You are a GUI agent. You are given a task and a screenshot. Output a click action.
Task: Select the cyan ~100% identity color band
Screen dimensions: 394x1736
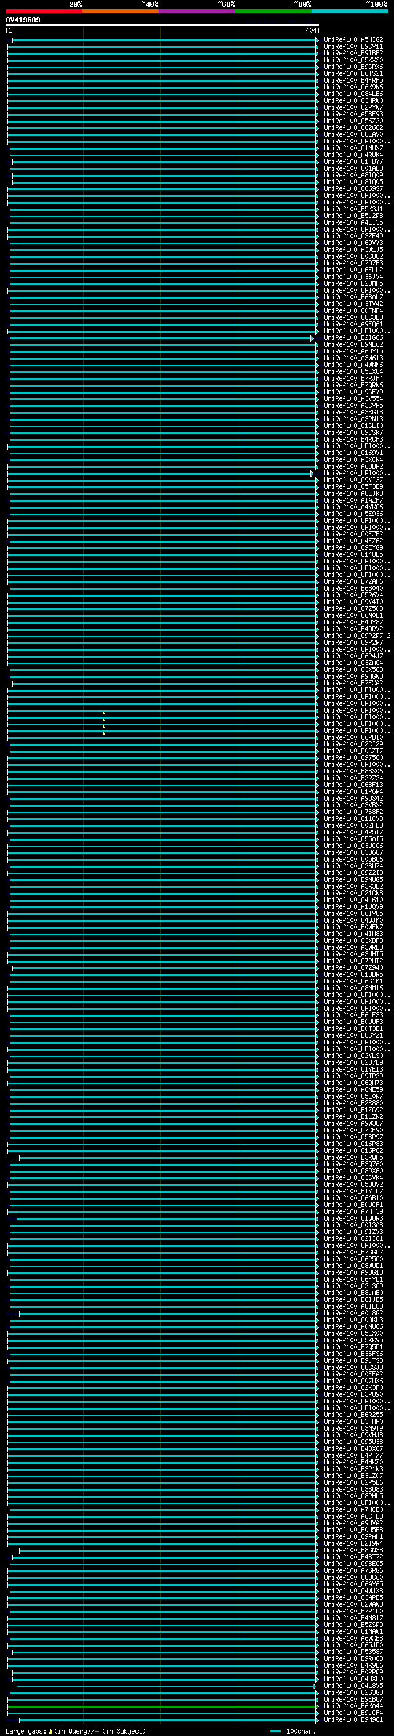pyautogui.click(x=350, y=11)
